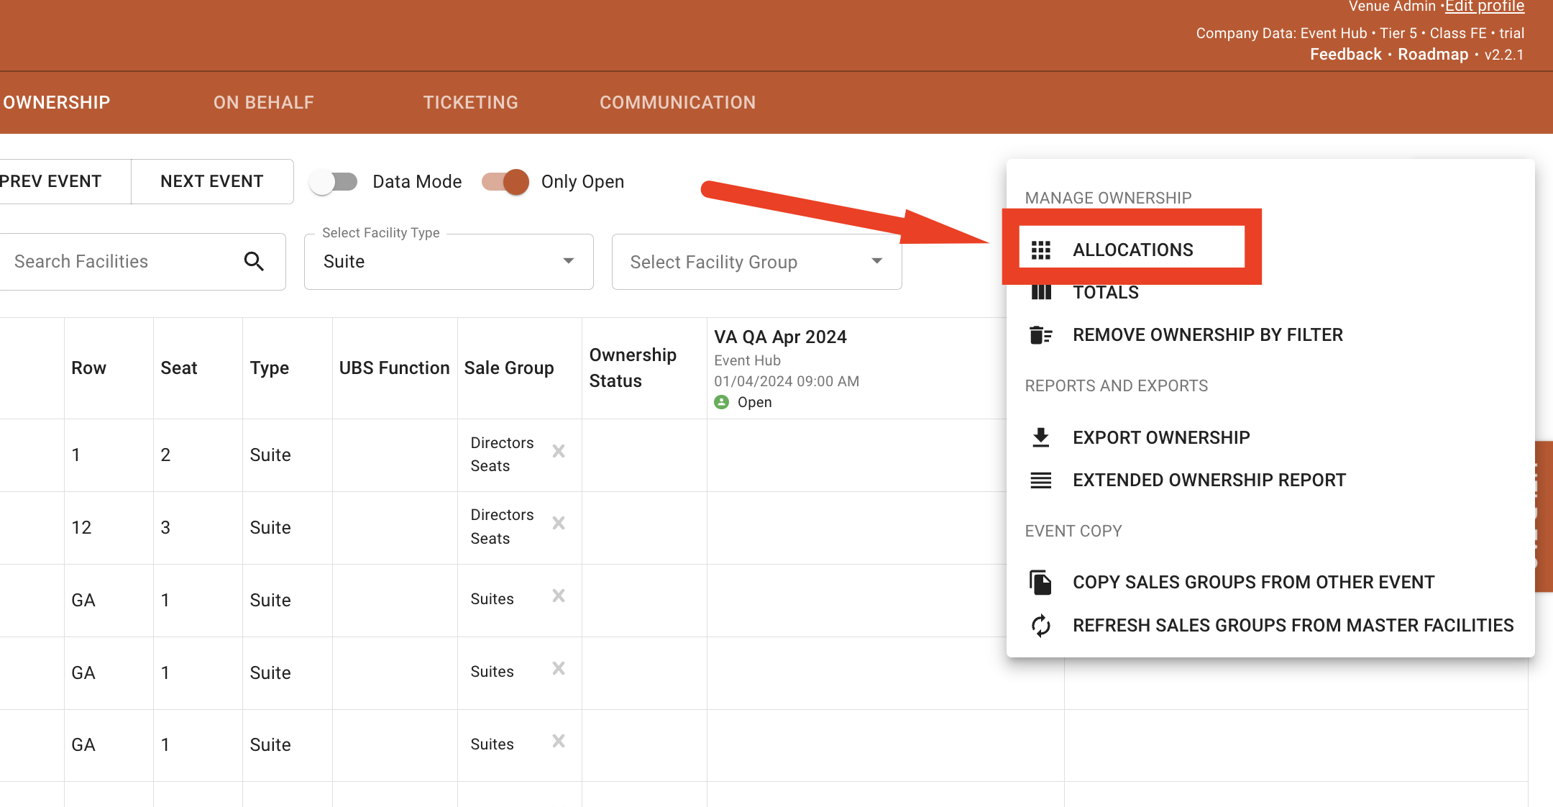Switch to the Ticketing tab
Viewport: 1553px width, 807px height.
point(470,102)
